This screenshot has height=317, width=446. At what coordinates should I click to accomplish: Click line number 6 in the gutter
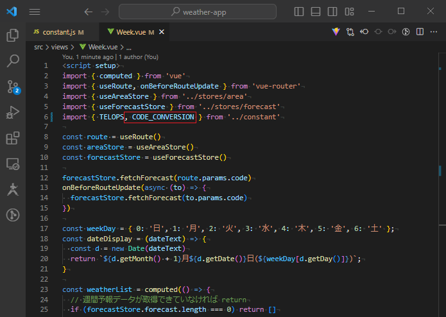46,117
